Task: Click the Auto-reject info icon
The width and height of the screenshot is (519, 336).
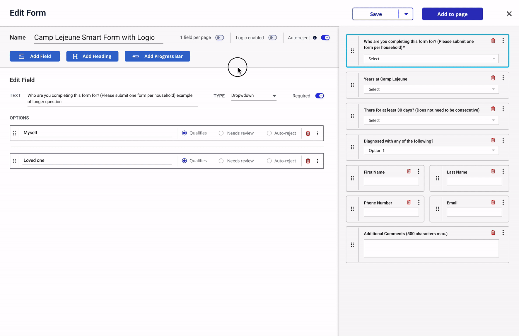Action: click(x=315, y=38)
